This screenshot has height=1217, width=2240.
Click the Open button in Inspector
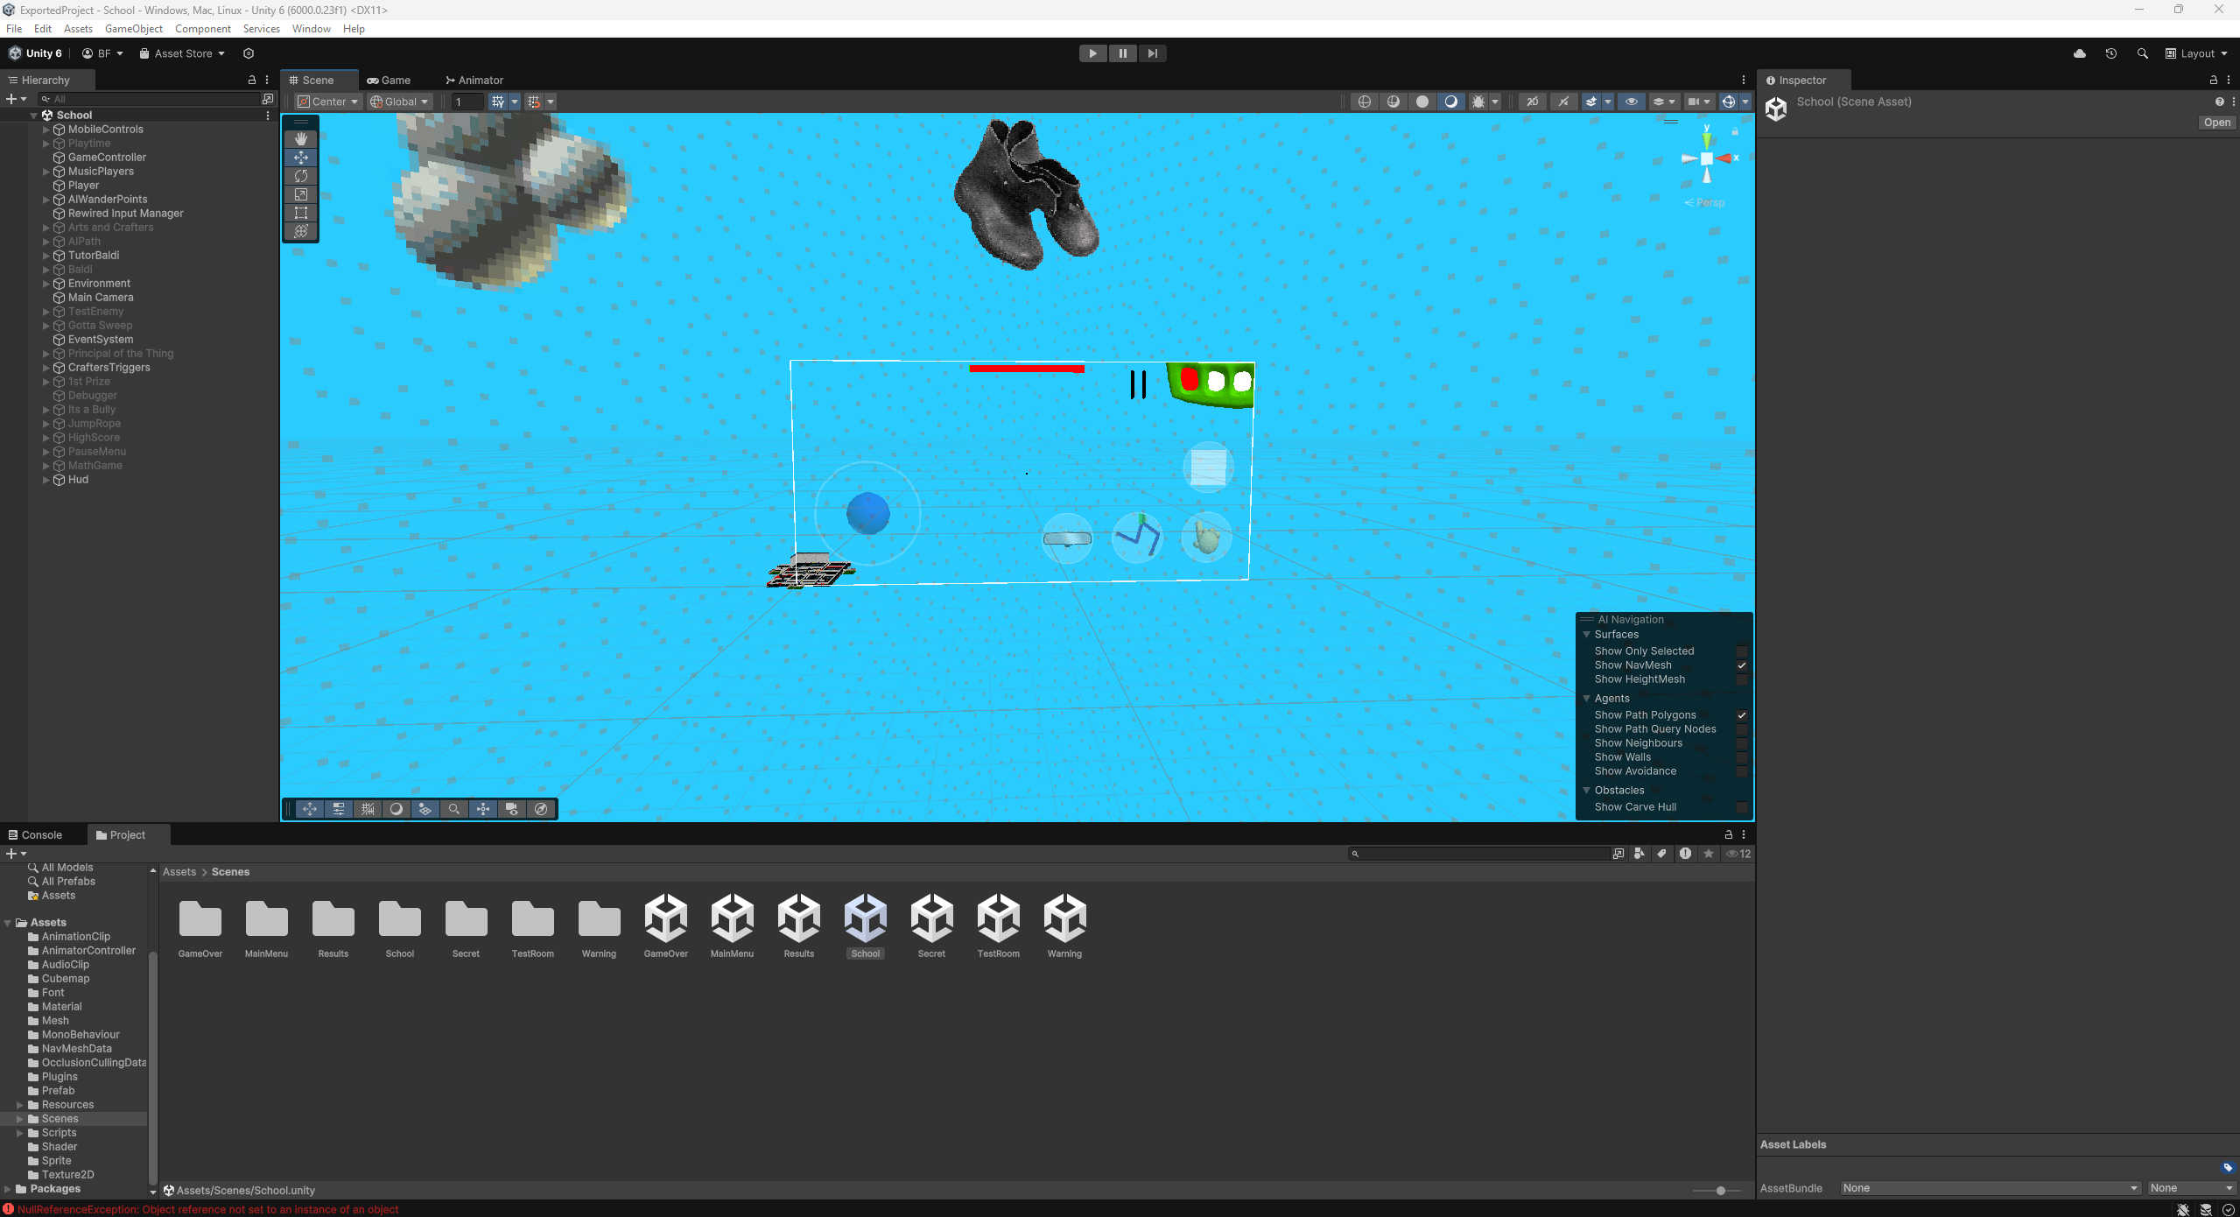2216,123
